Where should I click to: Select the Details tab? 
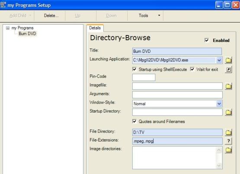[95, 28]
